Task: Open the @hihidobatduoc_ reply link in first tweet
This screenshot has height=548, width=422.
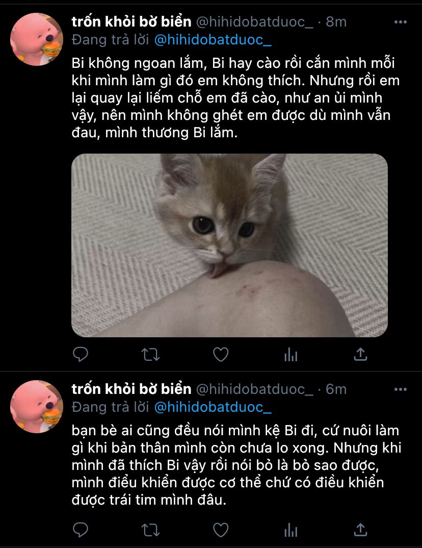Action: click(x=213, y=40)
